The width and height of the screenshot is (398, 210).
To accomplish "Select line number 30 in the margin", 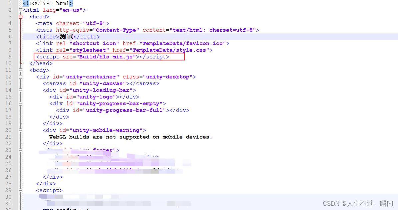I will click(x=8, y=197).
